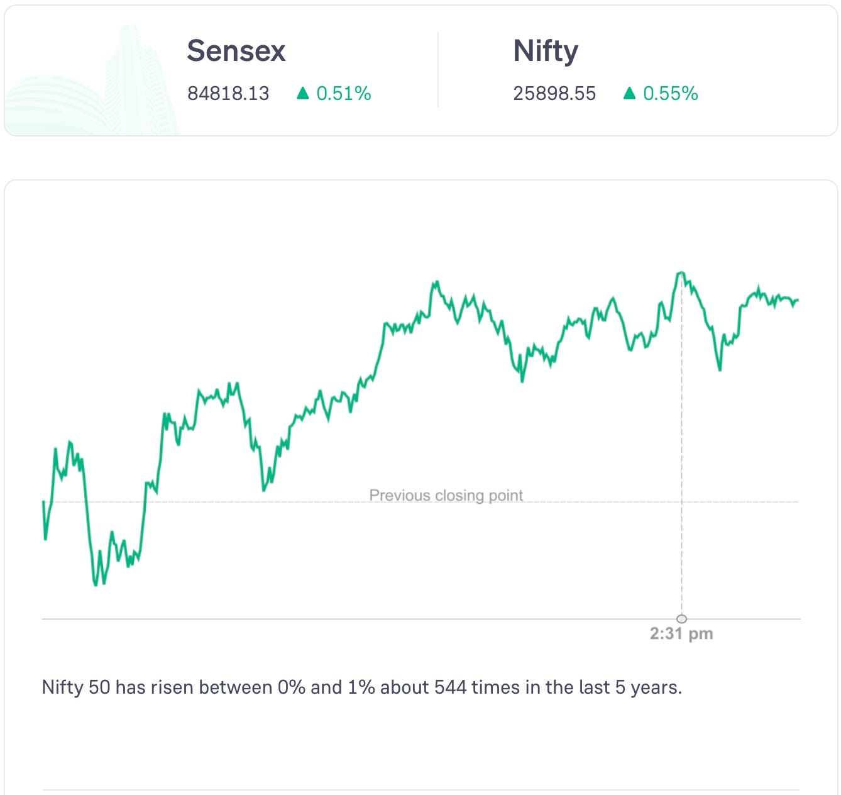Click the Nifty 0.55% change figure
The width and height of the screenshot is (841, 795).
click(x=670, y=94)
